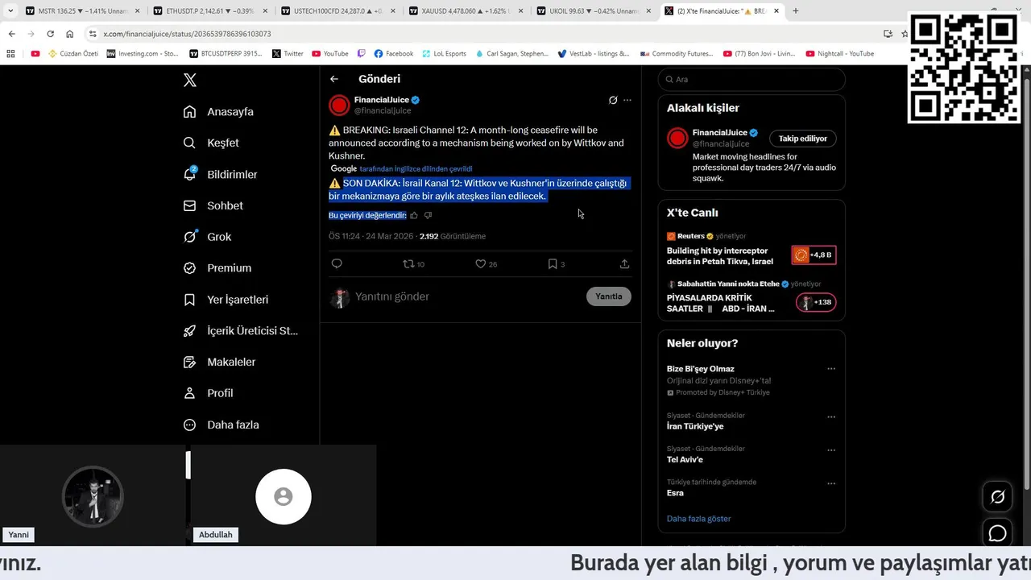Expand Daha fazla menu

coord(221,425)
